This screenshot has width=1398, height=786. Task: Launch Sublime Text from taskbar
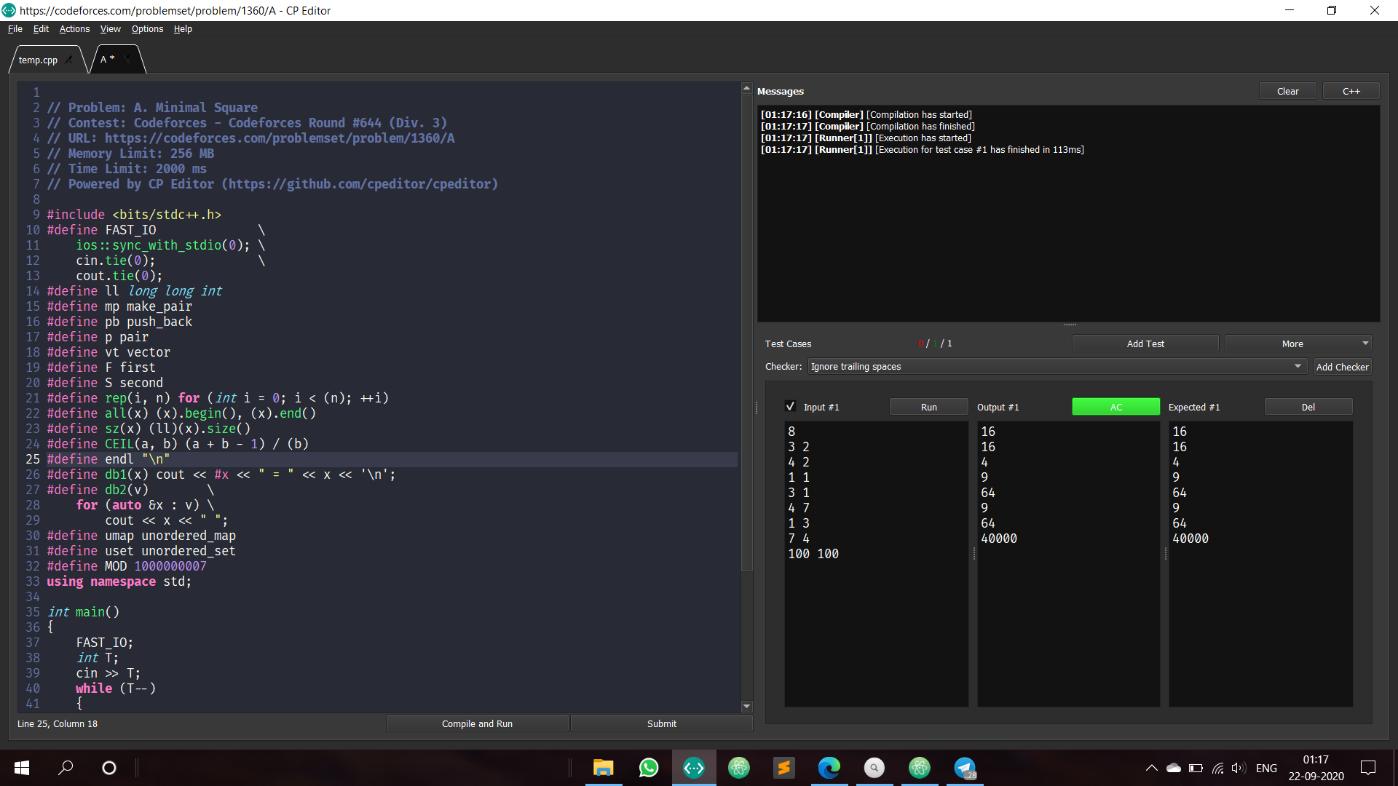(783, 768)
